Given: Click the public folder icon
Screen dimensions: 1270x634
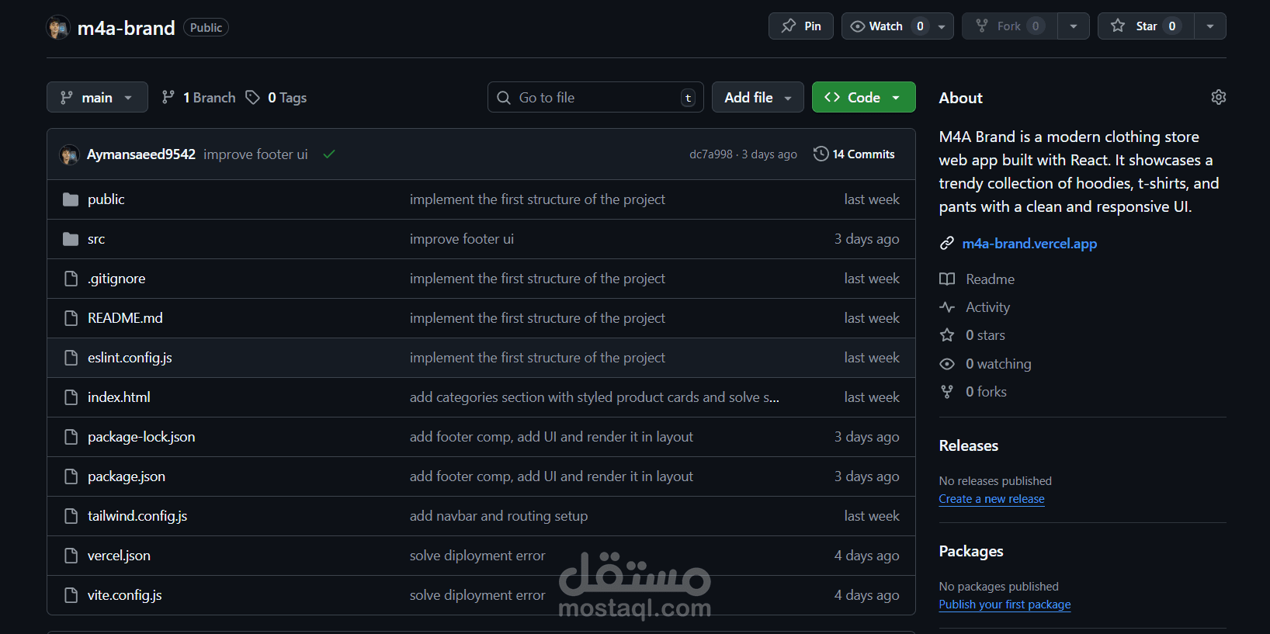Looking at the screenshot, I should [71, 199].
